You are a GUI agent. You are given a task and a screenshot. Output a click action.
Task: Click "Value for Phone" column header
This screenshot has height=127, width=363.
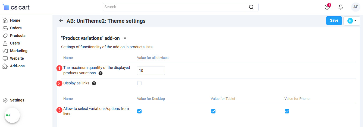click(x=297, y=99)
